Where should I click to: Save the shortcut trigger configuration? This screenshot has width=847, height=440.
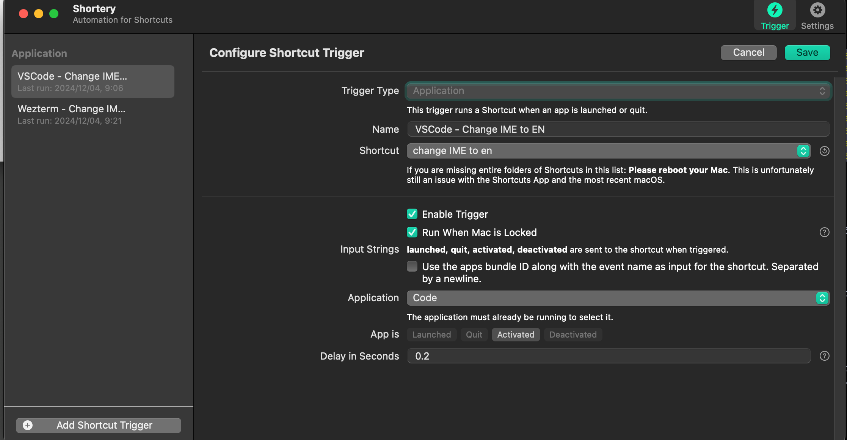click(x=807, y=53)
